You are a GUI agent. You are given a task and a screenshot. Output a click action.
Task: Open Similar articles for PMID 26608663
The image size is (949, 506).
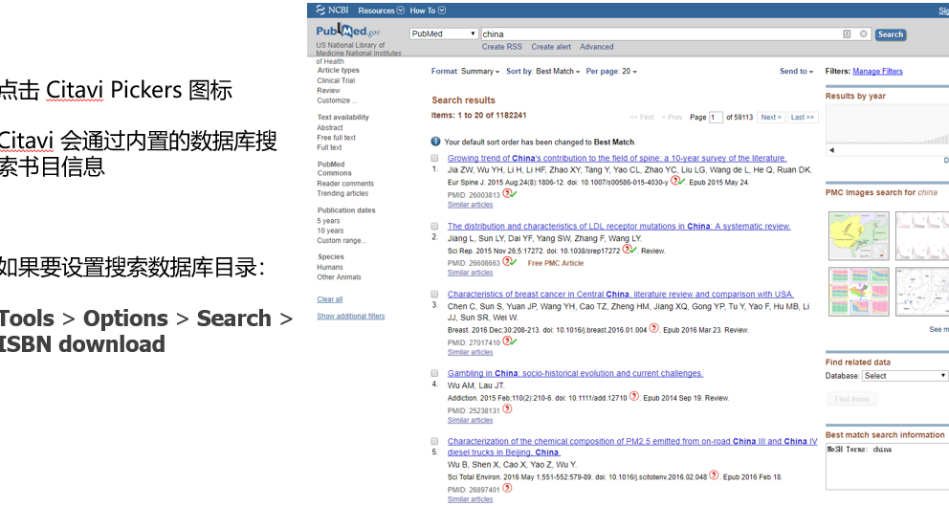[471, 273]
